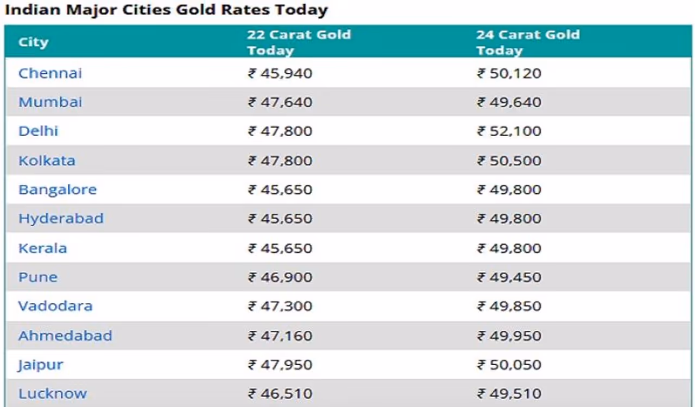Click the Hyderabad city link
This screenshot has height=407, width=695.
tap(61, 219)
